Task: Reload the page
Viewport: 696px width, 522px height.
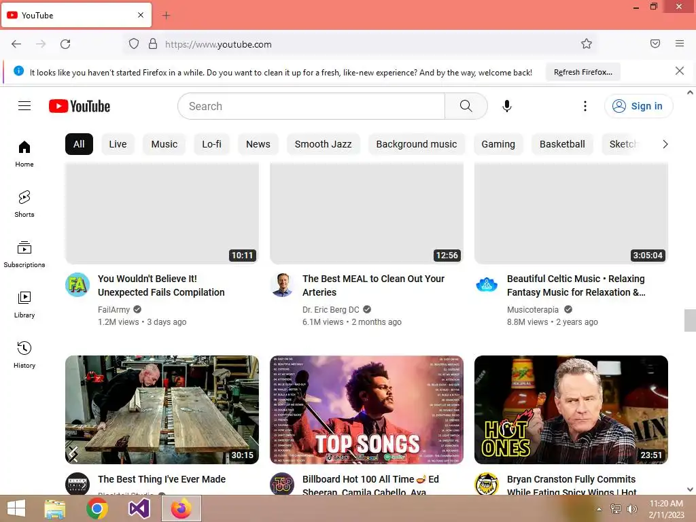Action: point(65,44)
